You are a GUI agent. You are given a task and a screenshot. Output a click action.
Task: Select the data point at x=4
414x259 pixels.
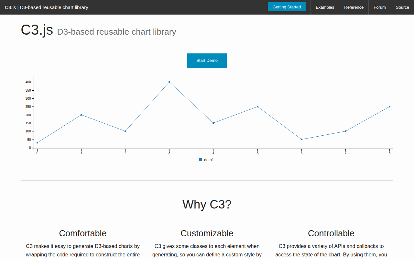point(213,123)
